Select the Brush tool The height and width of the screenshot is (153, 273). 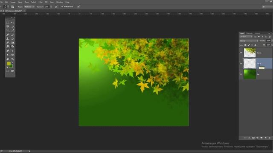[12, 35]
